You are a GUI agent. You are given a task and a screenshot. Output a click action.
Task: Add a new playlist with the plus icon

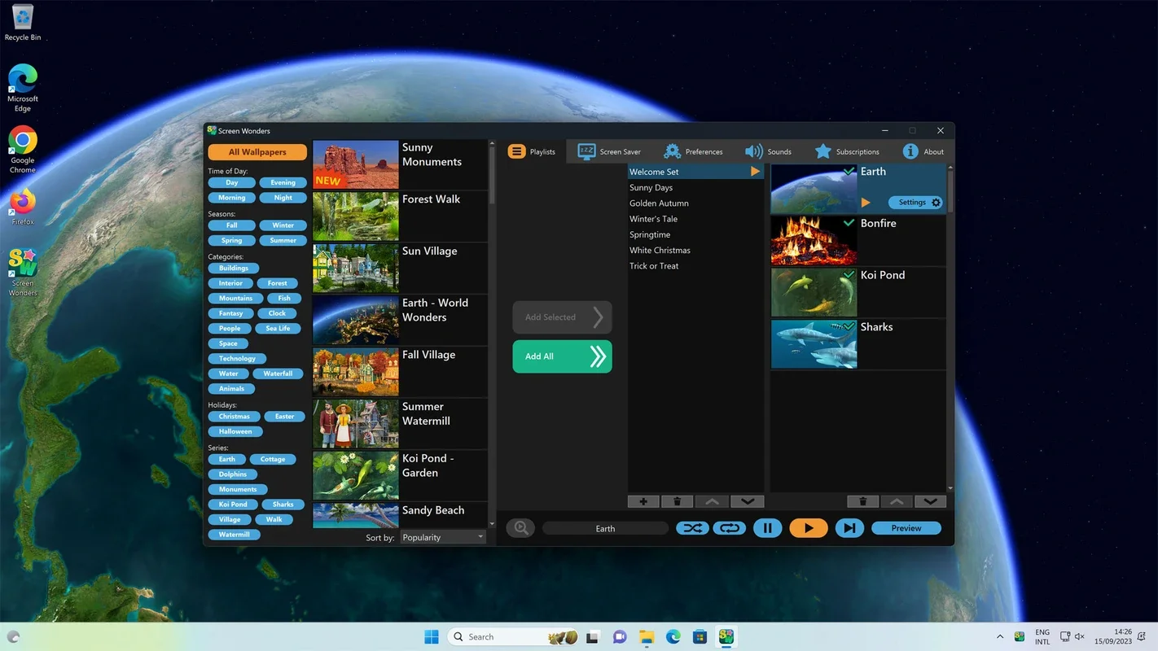[x=643, y=501]
